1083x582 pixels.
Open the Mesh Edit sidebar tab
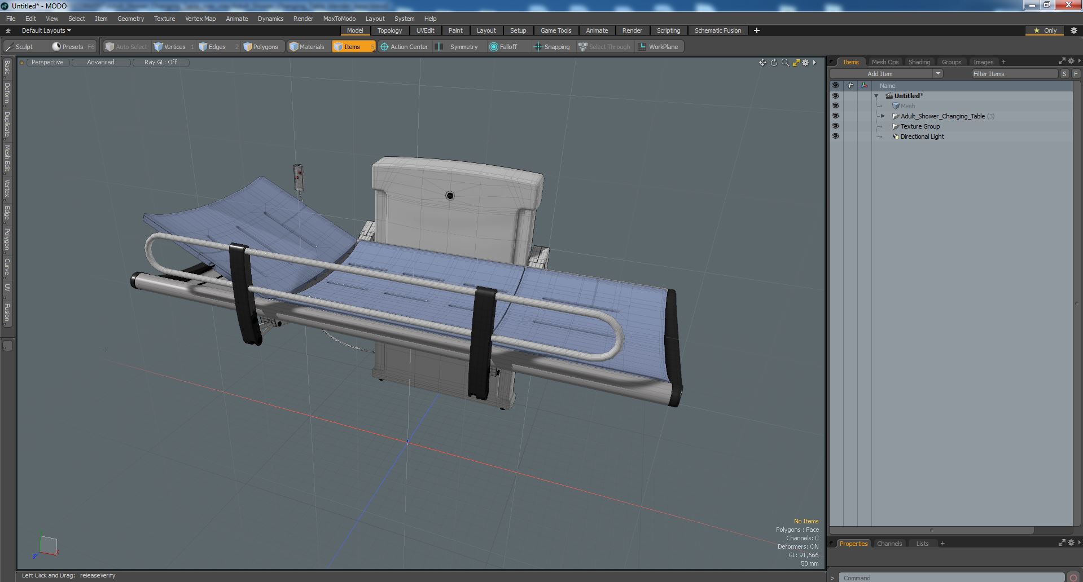click(x=7, y=158)
